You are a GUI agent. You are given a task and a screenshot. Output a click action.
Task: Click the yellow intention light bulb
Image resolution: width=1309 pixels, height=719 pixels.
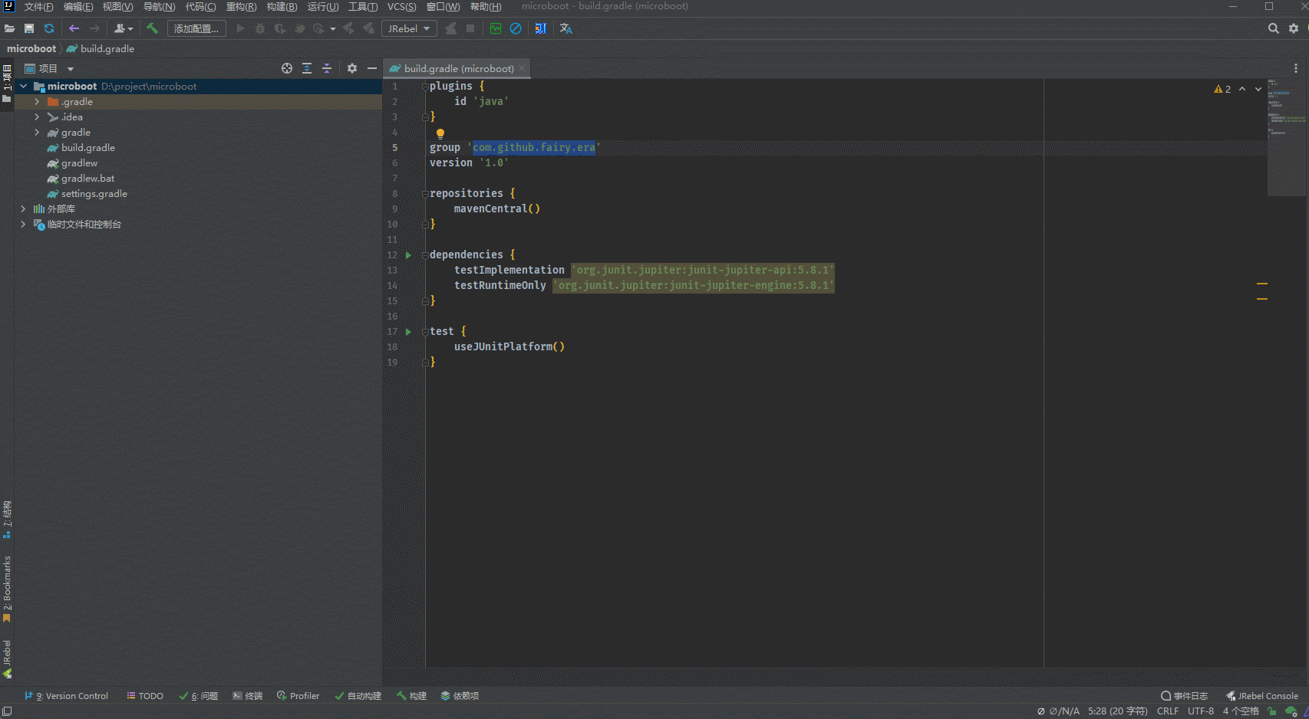click(440, 133)
